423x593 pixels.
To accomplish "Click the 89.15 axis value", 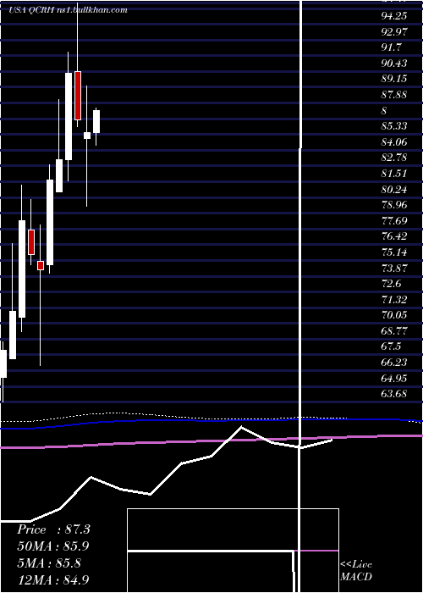I will click(x=393, y=79).
